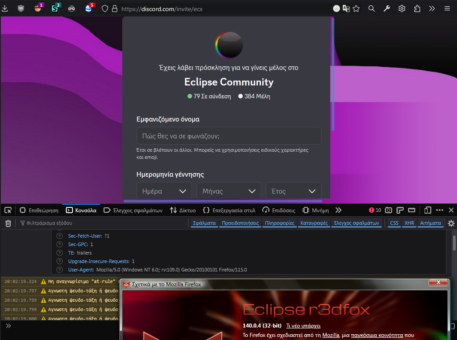
Task: Follow the Mozilla link in About dialog
Action: [330, 335]
